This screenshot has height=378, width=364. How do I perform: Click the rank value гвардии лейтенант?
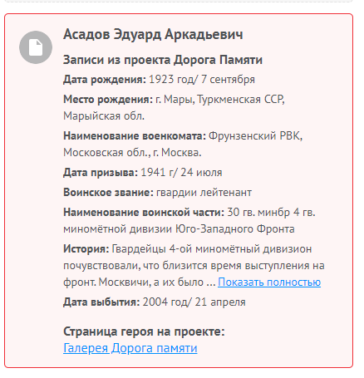click(x=204, y=192)
